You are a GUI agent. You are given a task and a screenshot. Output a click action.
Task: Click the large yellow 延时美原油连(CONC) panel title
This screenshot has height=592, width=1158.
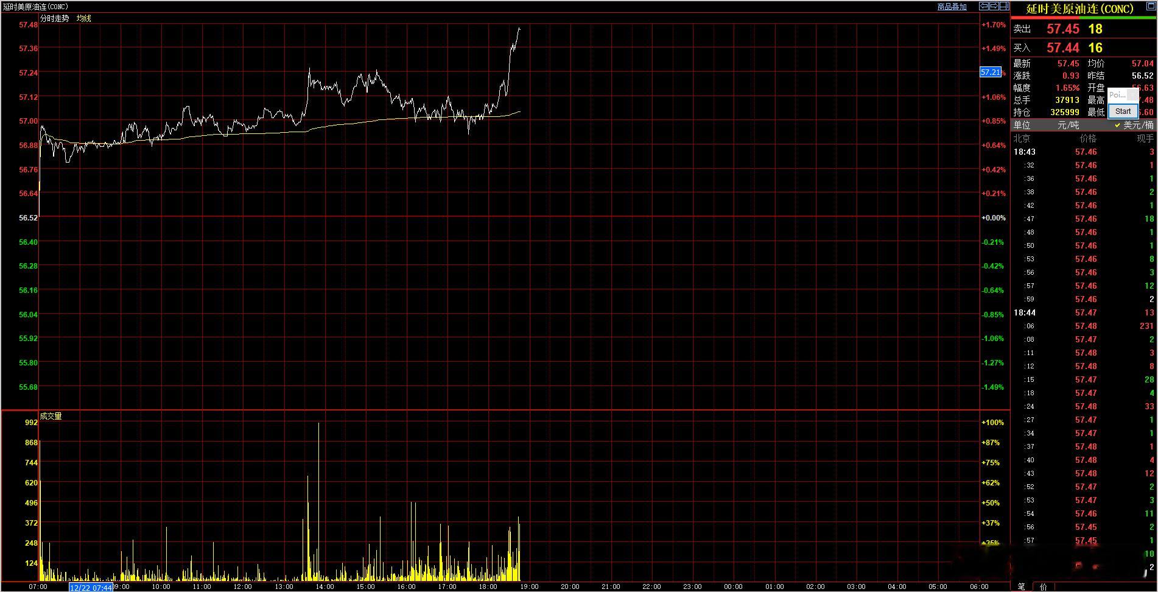pos(1080,9)
